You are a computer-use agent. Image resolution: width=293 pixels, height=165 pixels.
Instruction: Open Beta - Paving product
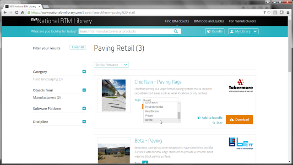pos(148,141)
